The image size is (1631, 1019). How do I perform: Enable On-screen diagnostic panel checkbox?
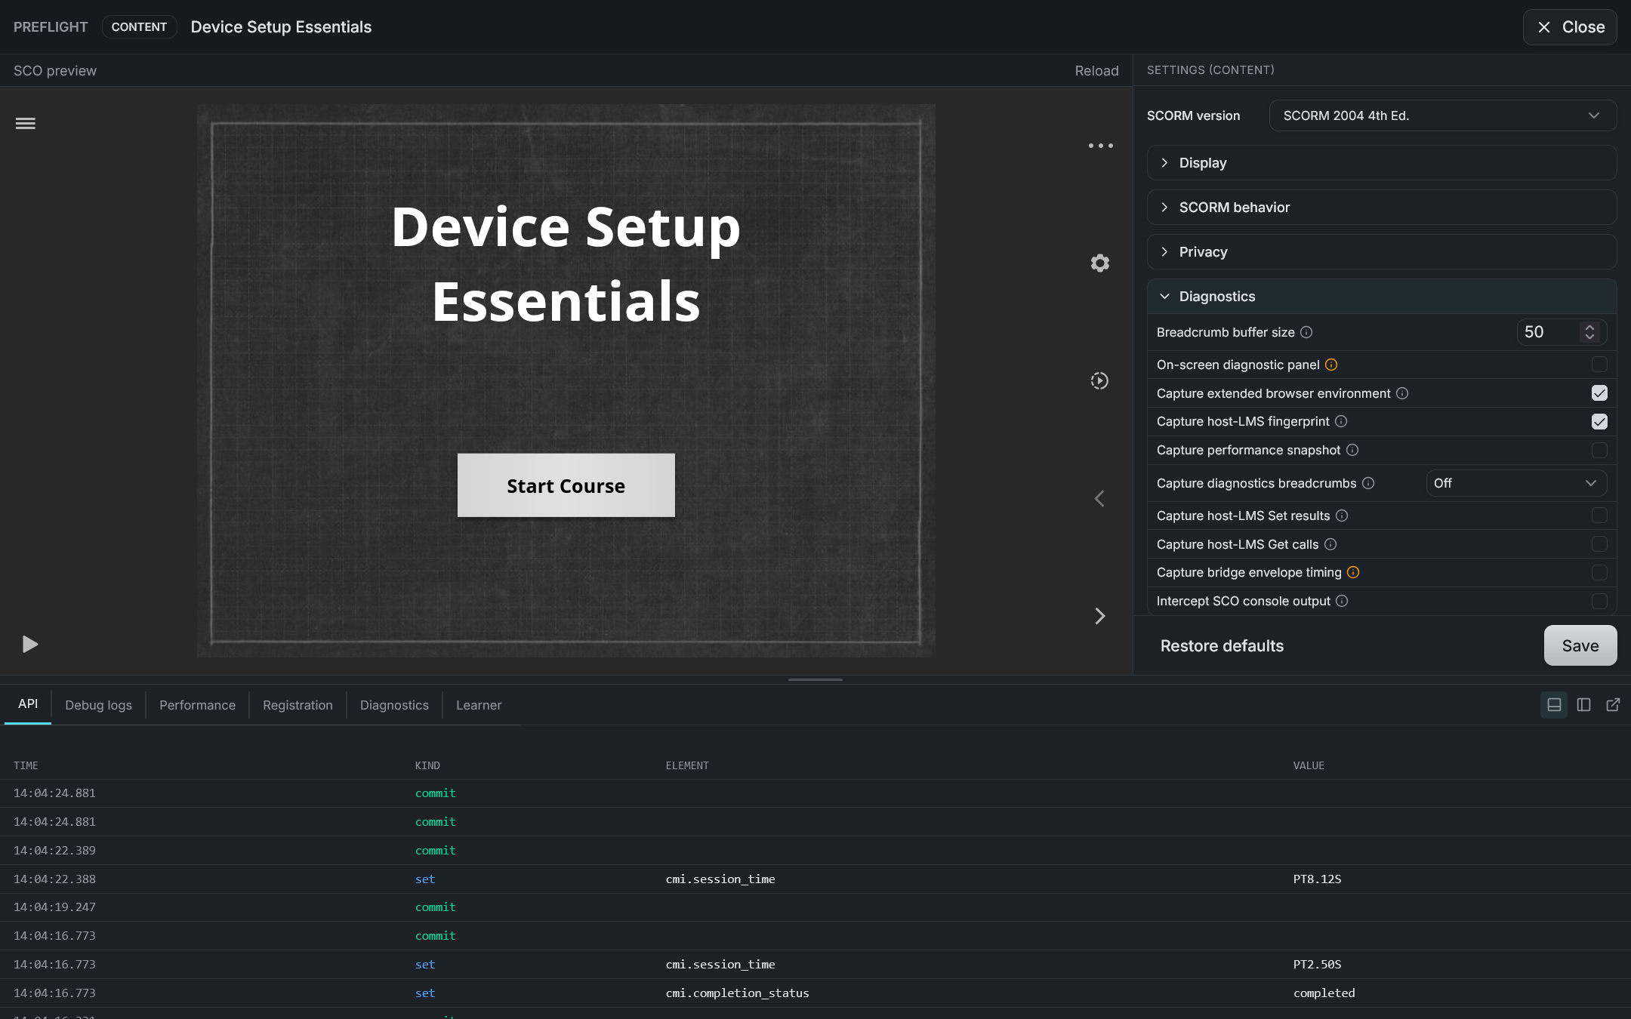point(1599,365)
